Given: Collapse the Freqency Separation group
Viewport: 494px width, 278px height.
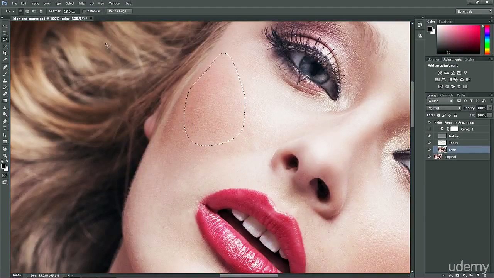Looking at the screenshot, I should [435, 122].
